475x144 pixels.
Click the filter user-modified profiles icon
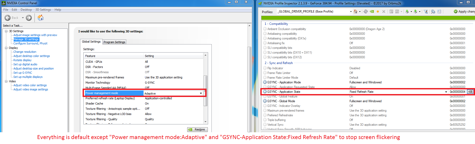426,11
